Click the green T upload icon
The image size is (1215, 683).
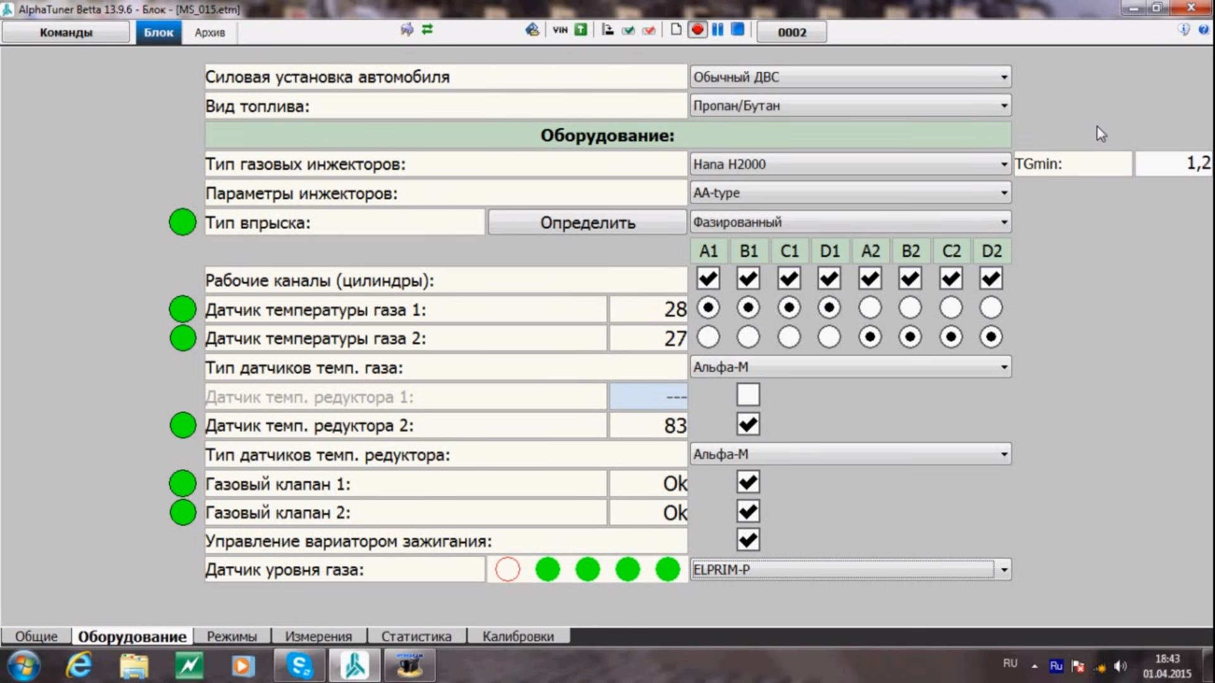581,30
